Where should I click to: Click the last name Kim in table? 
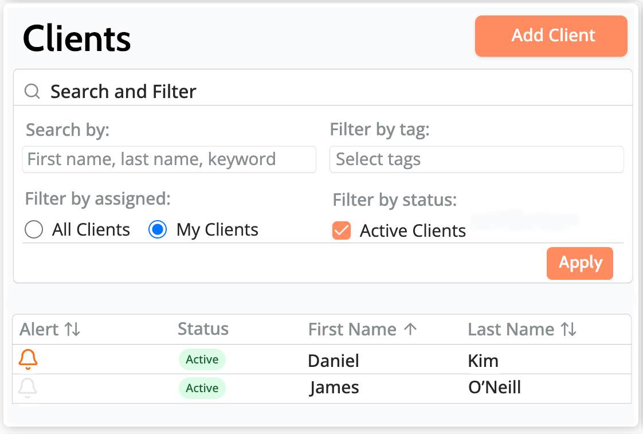pyautogui.click(x=483, y=361)
